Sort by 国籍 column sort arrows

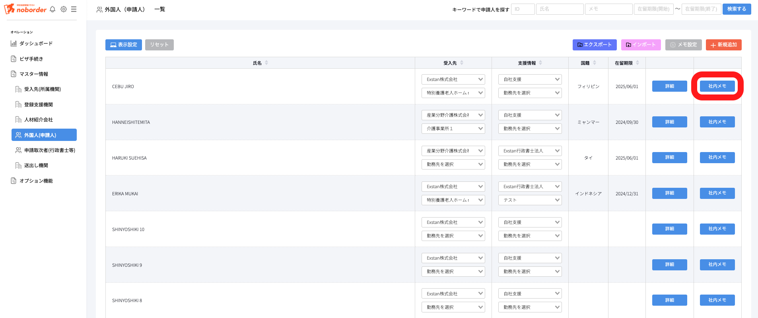[x=595, y=63]
